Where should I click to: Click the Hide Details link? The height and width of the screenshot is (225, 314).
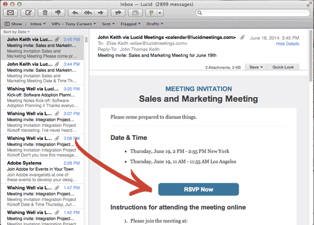pyautogui.click(x=287, y=44)
